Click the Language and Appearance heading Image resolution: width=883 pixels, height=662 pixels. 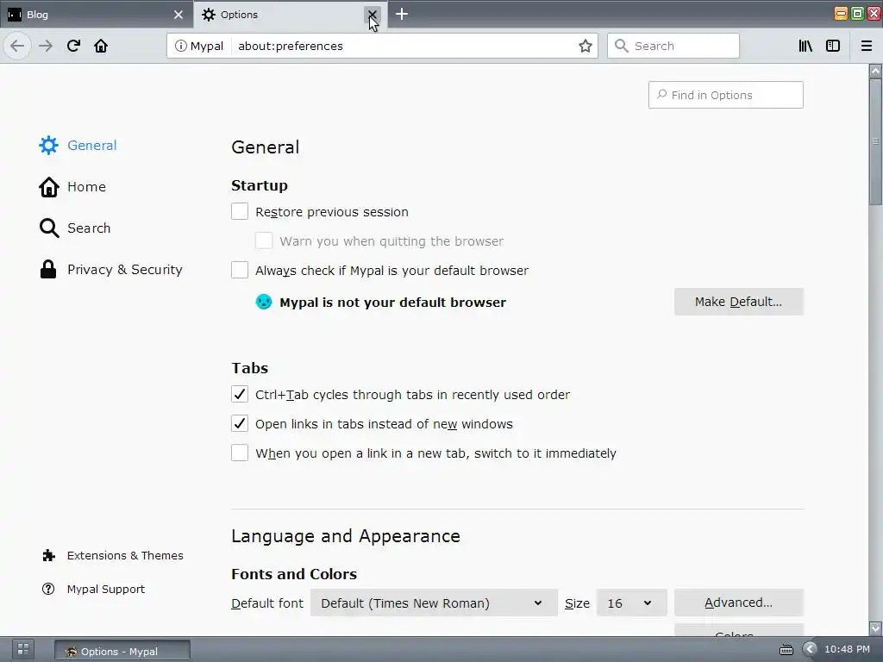click(x=346, y=536)
